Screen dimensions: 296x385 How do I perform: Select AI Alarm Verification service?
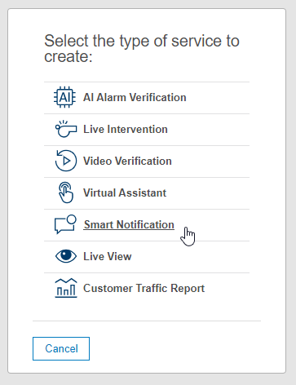(135, 97)
